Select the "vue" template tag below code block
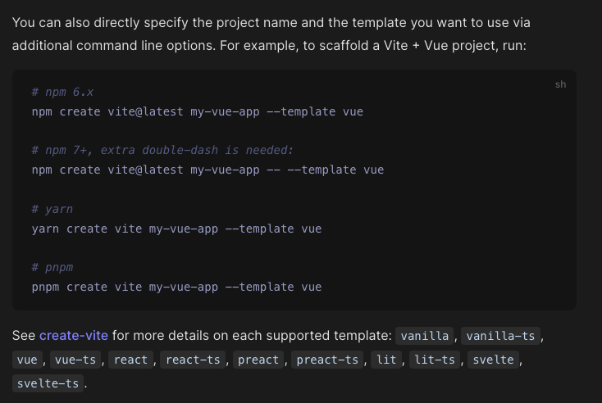 pyautogui.click(x=29, y=360)
